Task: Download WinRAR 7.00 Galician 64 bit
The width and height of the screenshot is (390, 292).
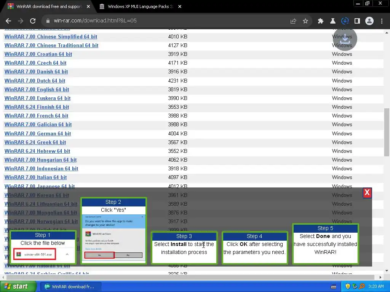Action: click(38, 124)
